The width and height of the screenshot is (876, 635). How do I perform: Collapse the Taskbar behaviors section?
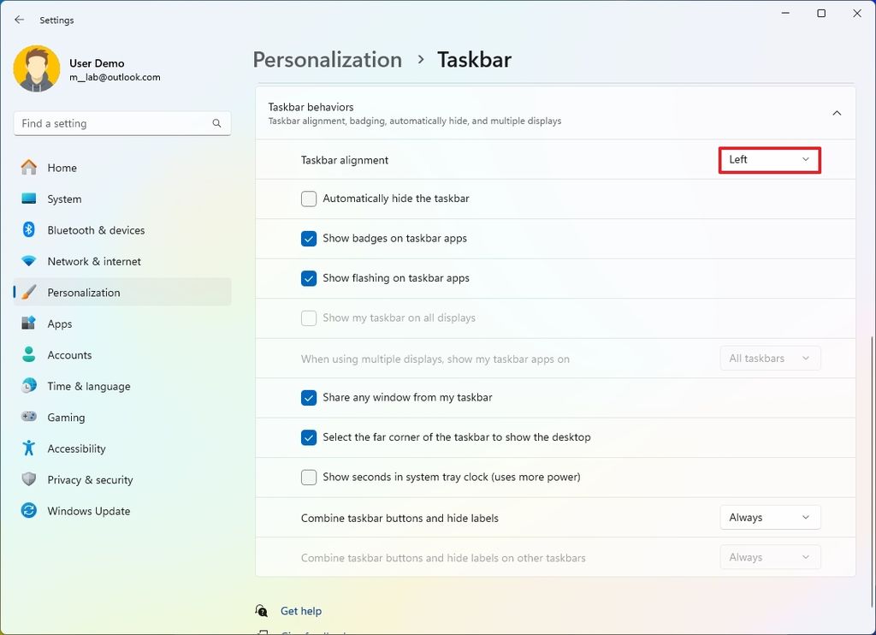(x=837, y=113)
